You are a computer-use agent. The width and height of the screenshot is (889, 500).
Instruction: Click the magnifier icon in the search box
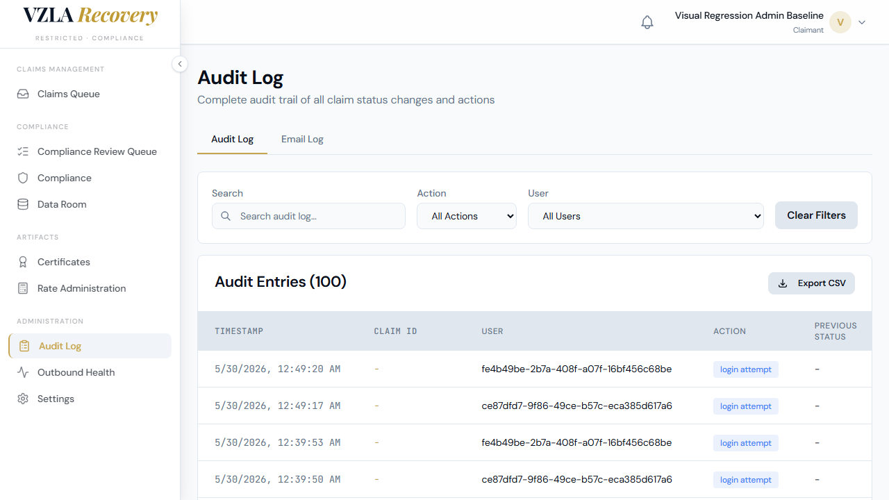click(226, 216)
